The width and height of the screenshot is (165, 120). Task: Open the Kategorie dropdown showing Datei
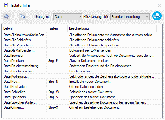(x=68, y=17)
